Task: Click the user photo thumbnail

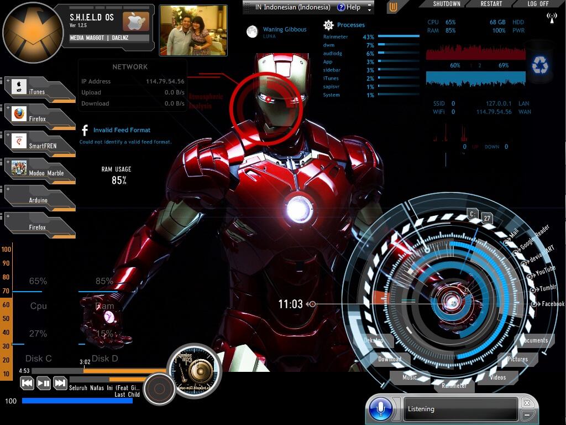Action: [193, 30]
